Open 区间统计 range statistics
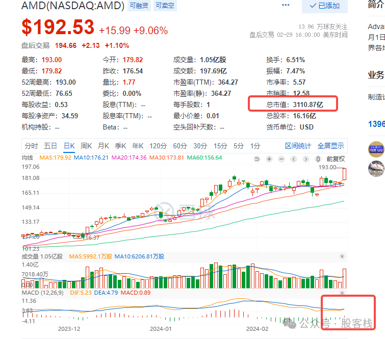This screenshot has width=385, height=339. 298,146
